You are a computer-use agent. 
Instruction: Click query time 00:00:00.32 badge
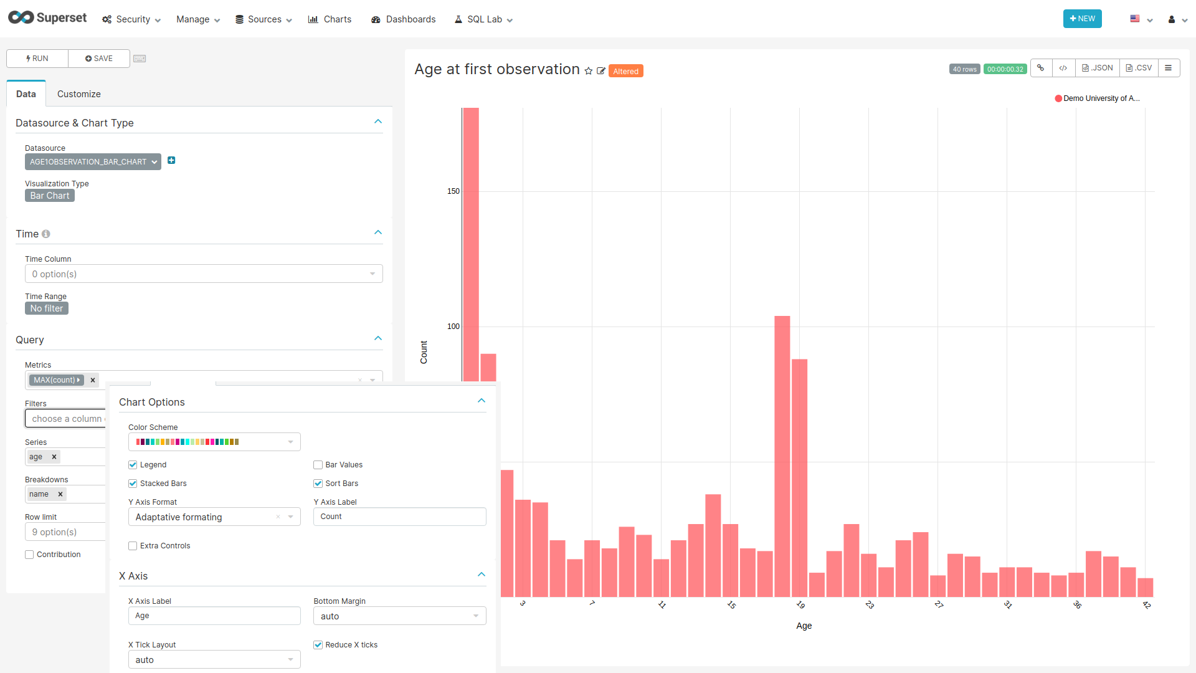point(1005,69)
